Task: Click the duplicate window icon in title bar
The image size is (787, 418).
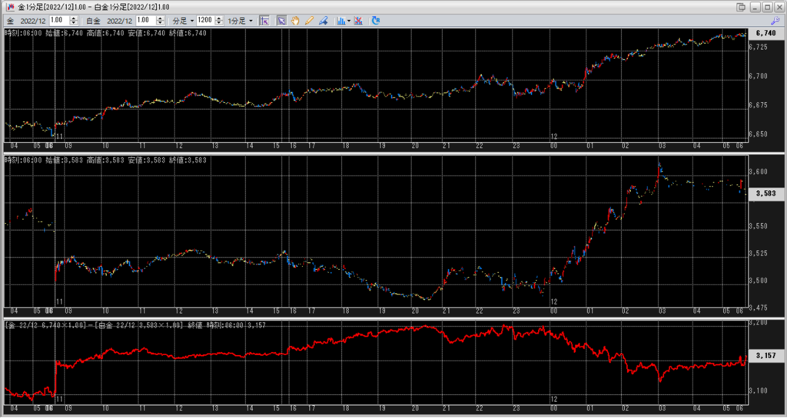Action: click(x=741, y=6)
